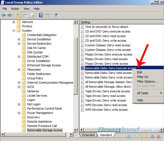The height and width of the screenshot is (141, 164).
Task: Click the Up one level folder icon
Action: (18, 15)
